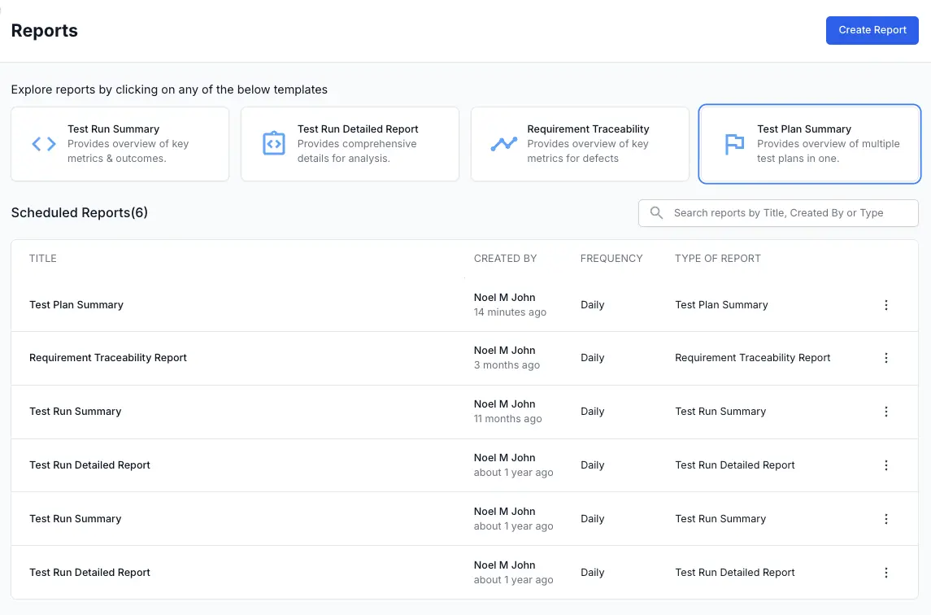Image resolution: width=931 pixels, height=615 pixels.
Task: Click the line graph icon for Requirement Traceability
Action: point(504,144)
